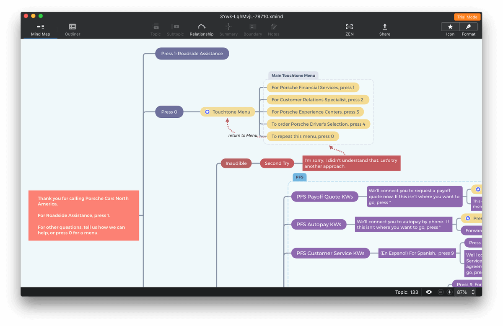
Task: Click the zoom stepper arrows
Action: click(x=473, y=292)
